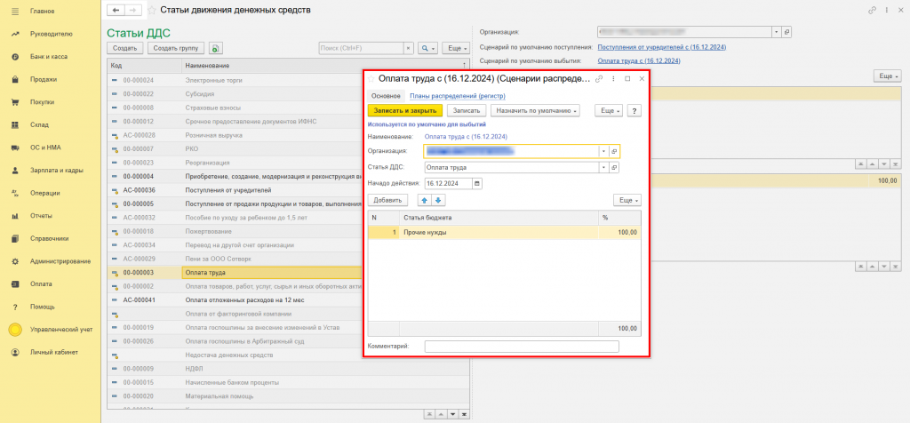Open the ОС и НМА section
The height and width of the screenshot is (423, 910).
46,148
